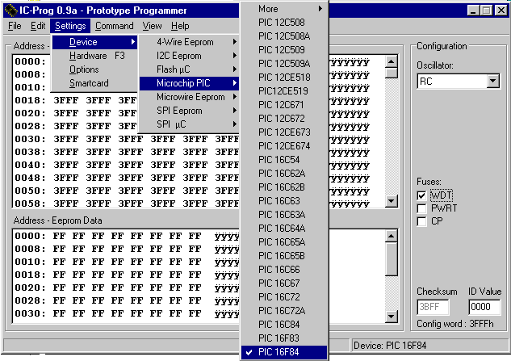Screen dimensions: 511x361
Task: Select PIC 16C65B device
Action: pyautogui.click(x=284, y=256)
